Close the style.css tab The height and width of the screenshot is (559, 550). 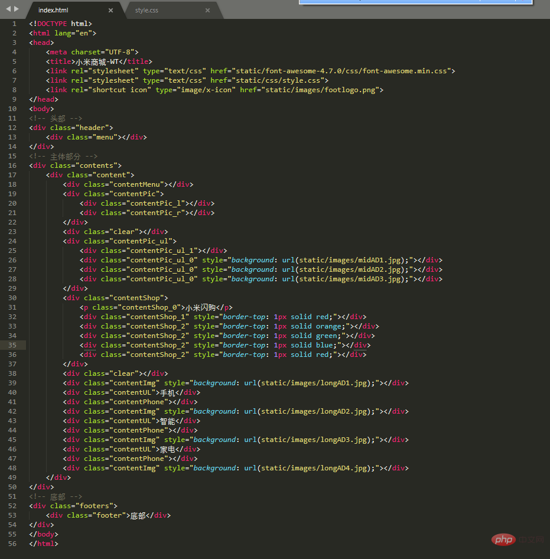[x=208, y=10]
